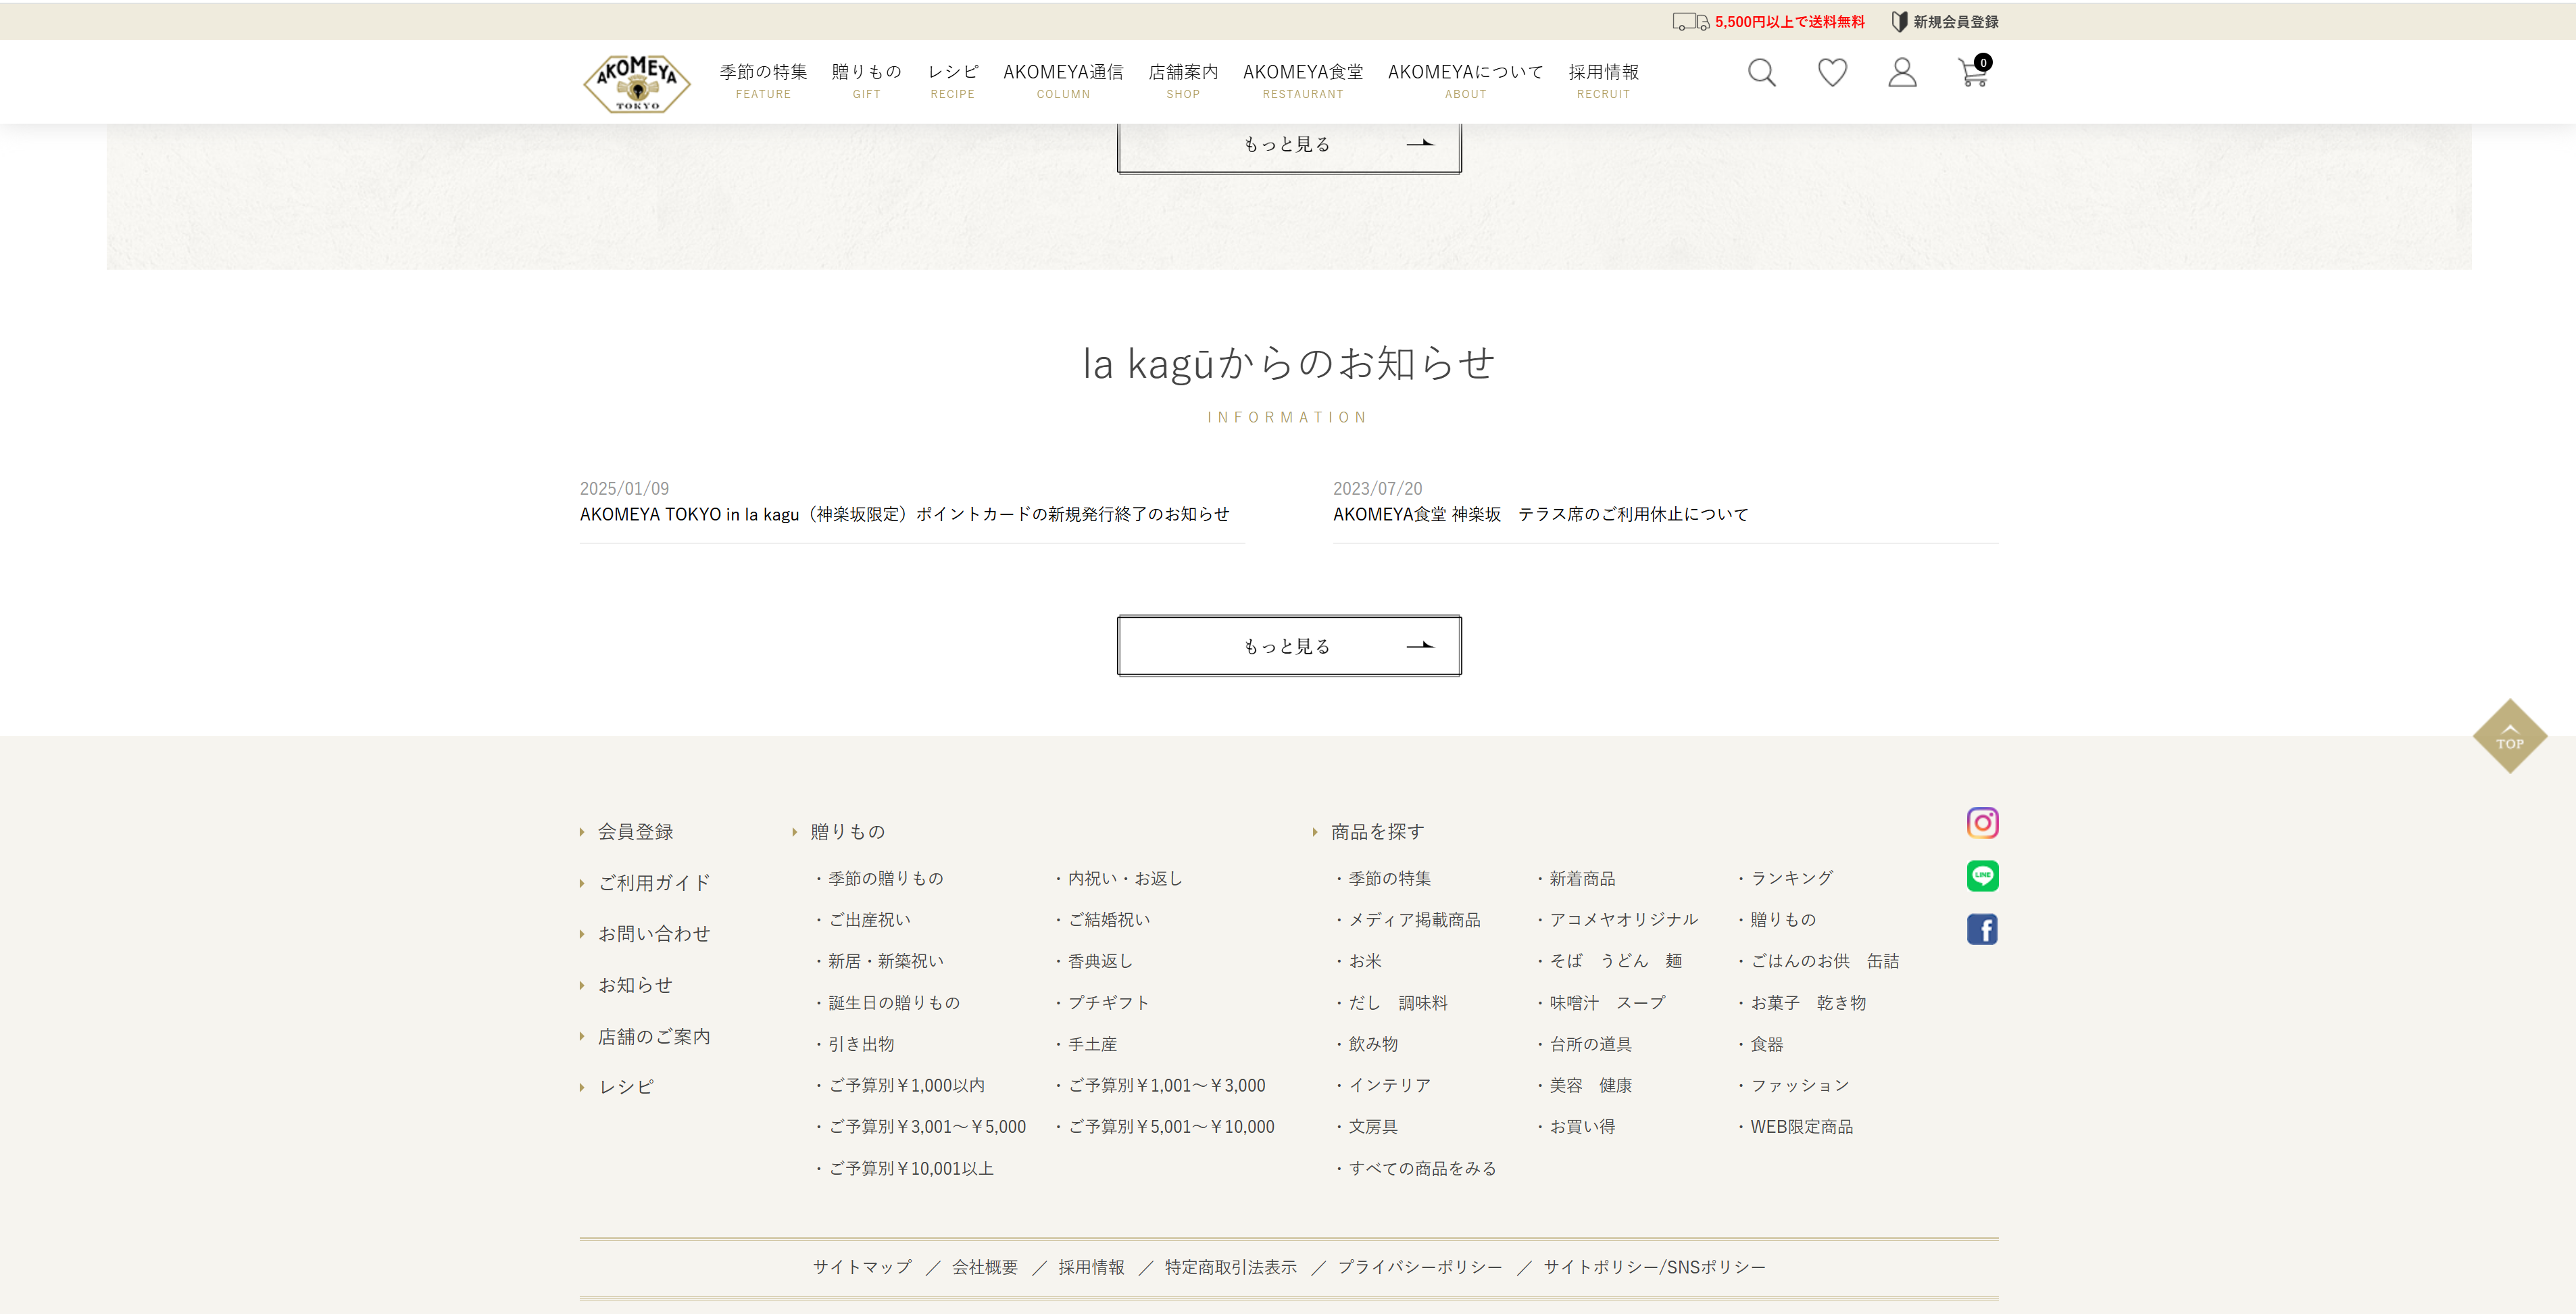
Task: Click the AKOMEYA TOKYO logo
Action: point(637,83)
